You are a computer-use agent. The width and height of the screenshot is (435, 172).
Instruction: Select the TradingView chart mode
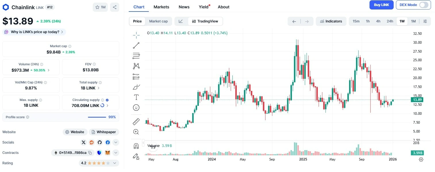(205, 21)
